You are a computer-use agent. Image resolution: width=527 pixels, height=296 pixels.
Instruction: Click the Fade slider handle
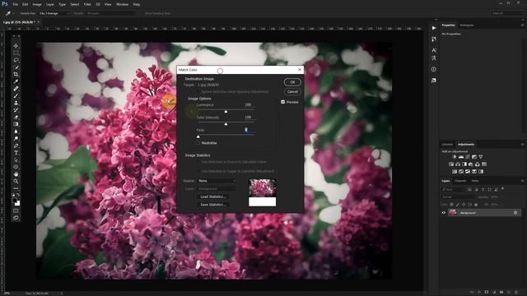198,136
